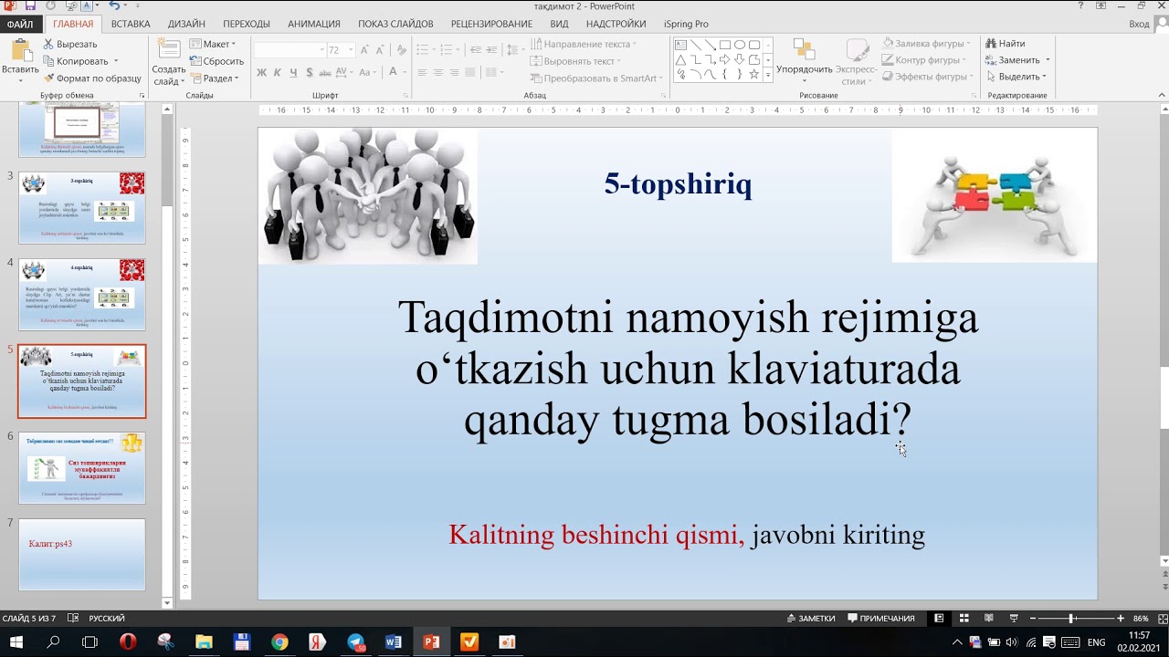Select the text box shape in gallery
The image size is (1169, 657).
click(x=680, y=45)
